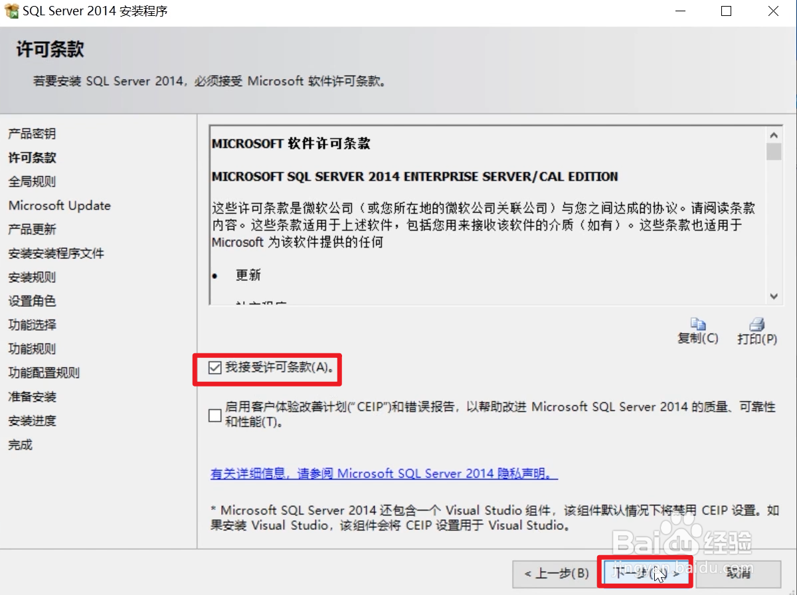Click the SQL Server installer title bar icon
Viewport: 797px width, 595px height.
pos(10,11)
